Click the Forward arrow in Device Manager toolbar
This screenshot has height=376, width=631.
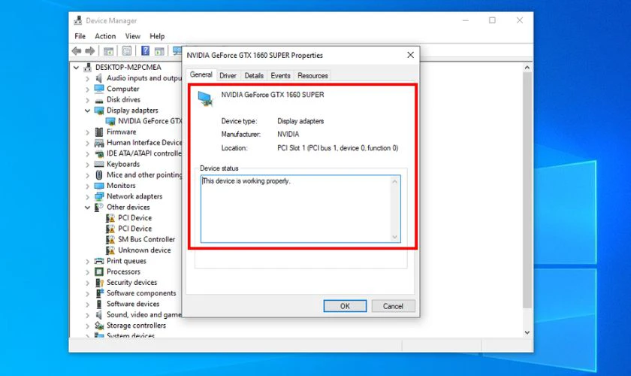pyautogui.click(x=90, y=51)
